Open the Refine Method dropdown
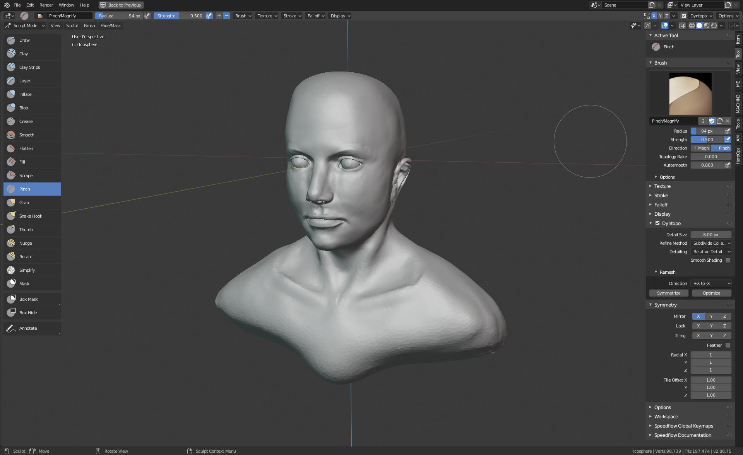743x455 pixels. [x=711, y=243]
